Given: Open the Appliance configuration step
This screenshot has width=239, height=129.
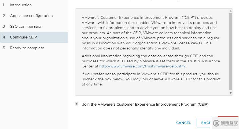Looking at the screenshot, I should (31, 16).
